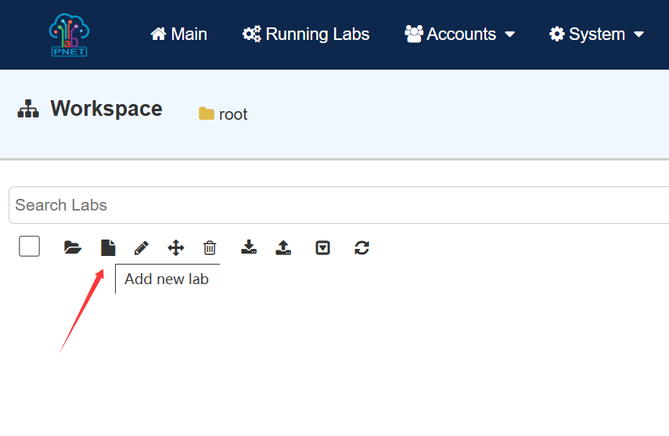This screenshot has height=436, width=669.
Task: Focus the Search Labs input field
Action: tap(336, 205)
